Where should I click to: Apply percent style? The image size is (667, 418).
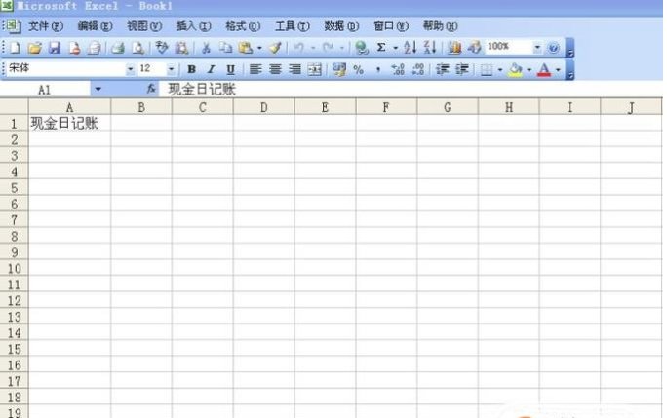[359, 69]
